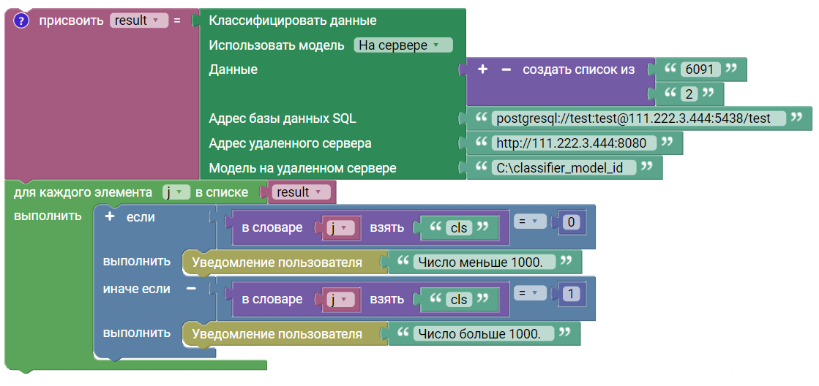The width and height of the screenshot is (819, 386).
Task: Edit the text field with value 6091
Action: [700, 69]
